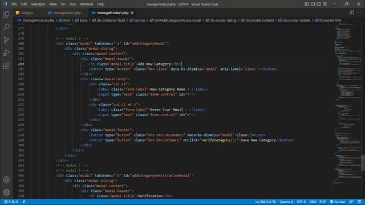Open the Run menu
Screen dimensions: 365x205
point(72,4)
